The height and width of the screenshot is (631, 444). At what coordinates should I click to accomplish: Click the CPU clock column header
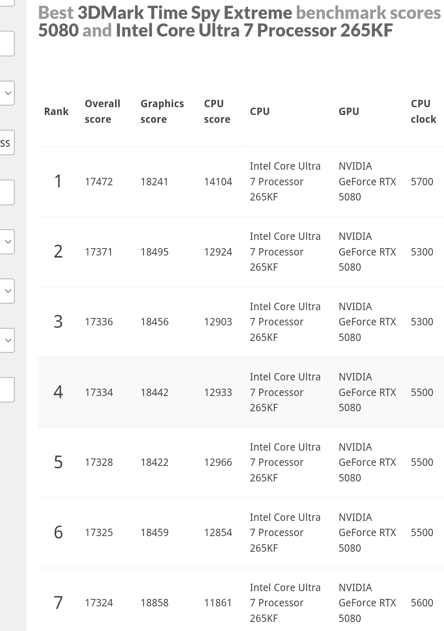(423, 111)
